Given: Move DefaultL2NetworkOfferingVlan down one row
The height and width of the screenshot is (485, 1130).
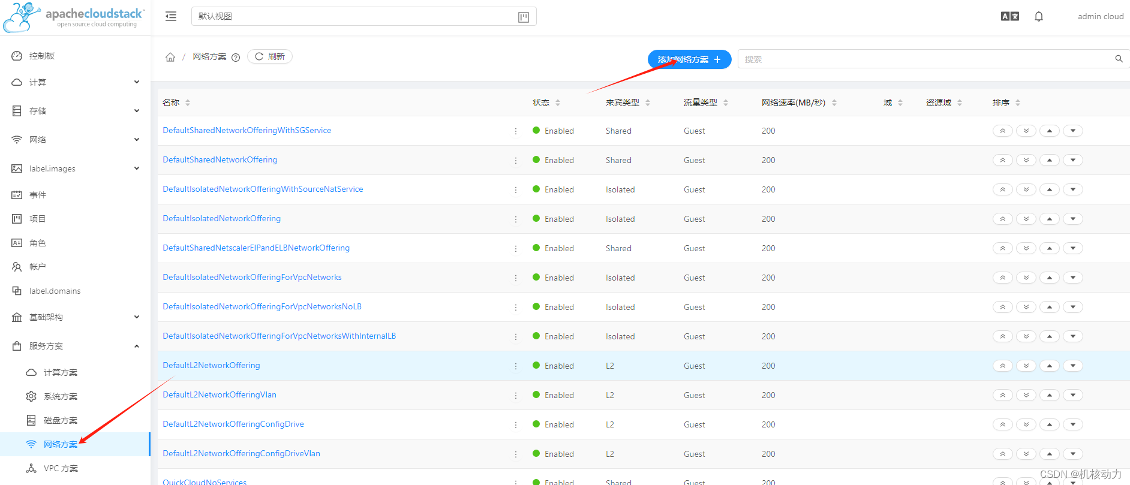Looking at the screenshot, I should pyautogui.click(x=1073, y=395).
